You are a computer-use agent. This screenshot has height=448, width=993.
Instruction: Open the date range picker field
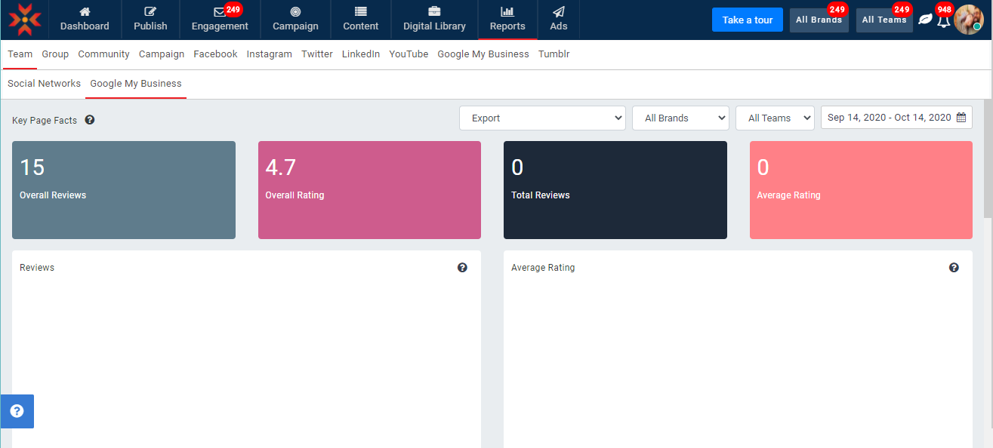896,118
